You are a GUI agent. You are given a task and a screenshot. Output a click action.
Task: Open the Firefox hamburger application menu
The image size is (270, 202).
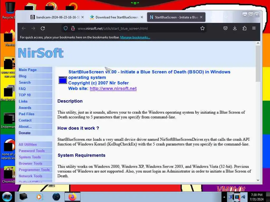point(254,28)
